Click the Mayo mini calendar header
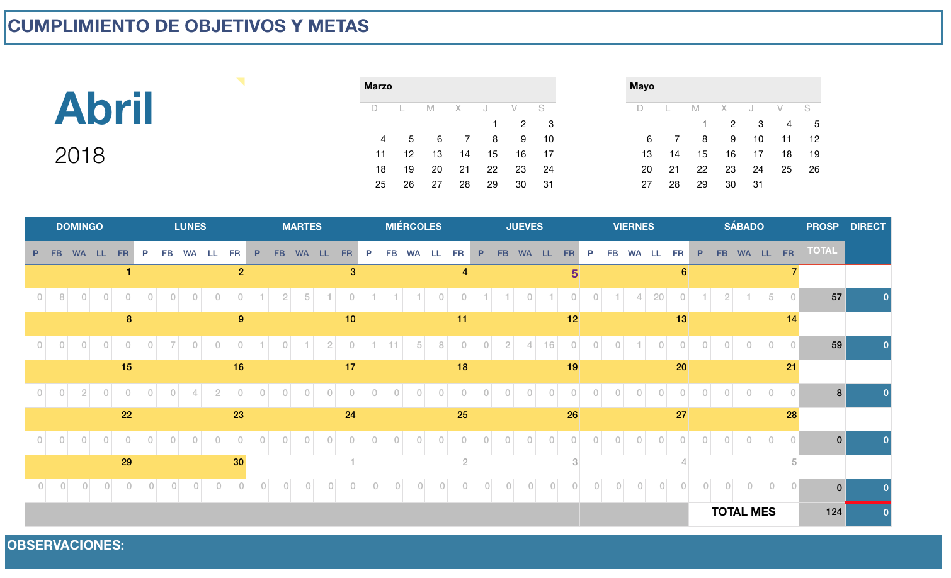 (x=723, y=87)
